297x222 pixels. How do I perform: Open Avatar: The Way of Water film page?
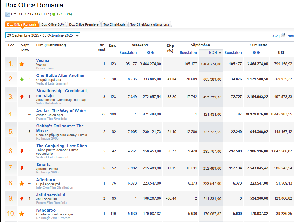tap(61, 111)
